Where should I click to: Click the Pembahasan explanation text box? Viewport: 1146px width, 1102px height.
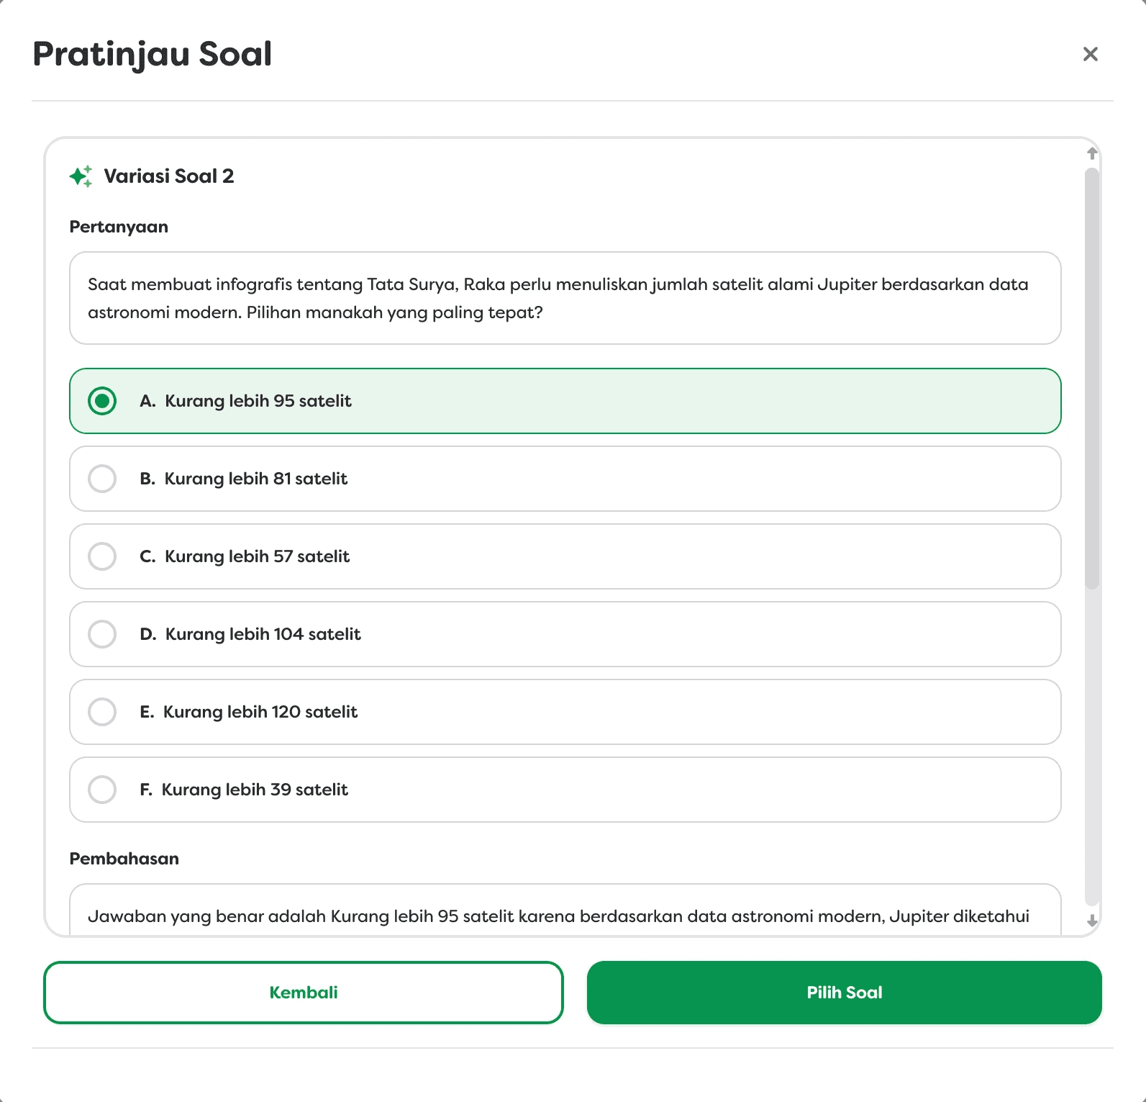pyautogui.click(x=565, y=910)
